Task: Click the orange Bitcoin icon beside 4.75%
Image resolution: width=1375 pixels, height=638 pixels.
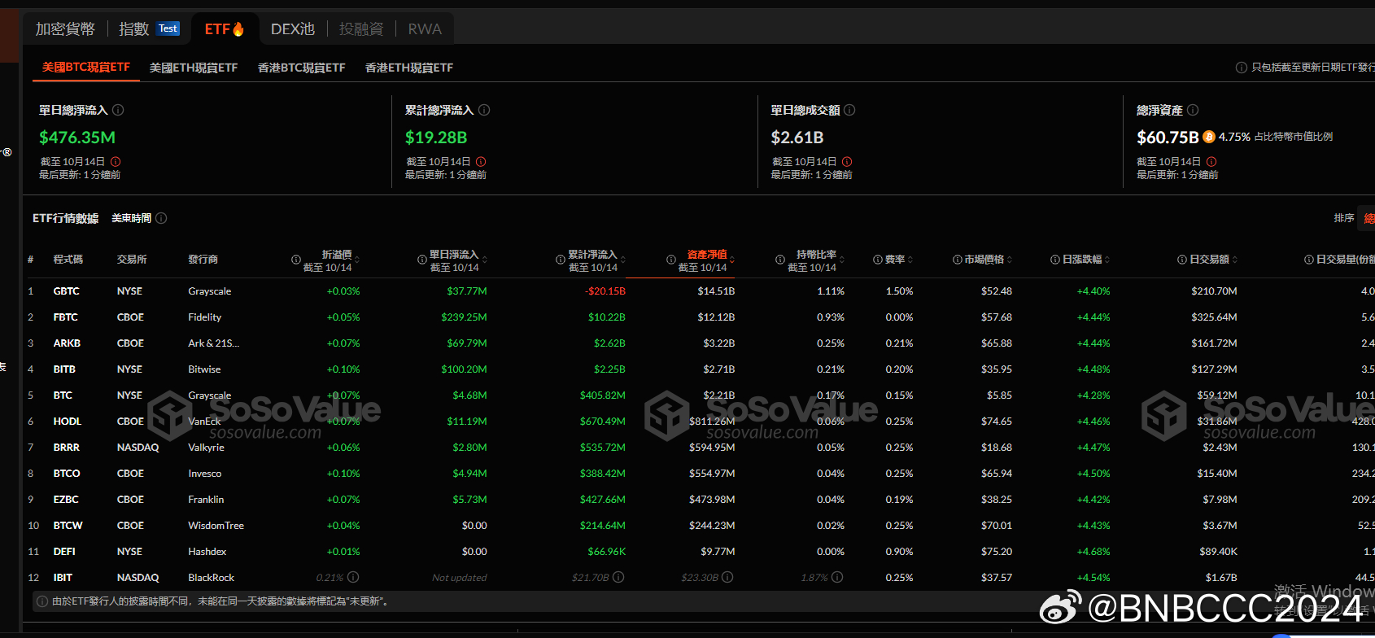Action: (x=1209, y=137)
